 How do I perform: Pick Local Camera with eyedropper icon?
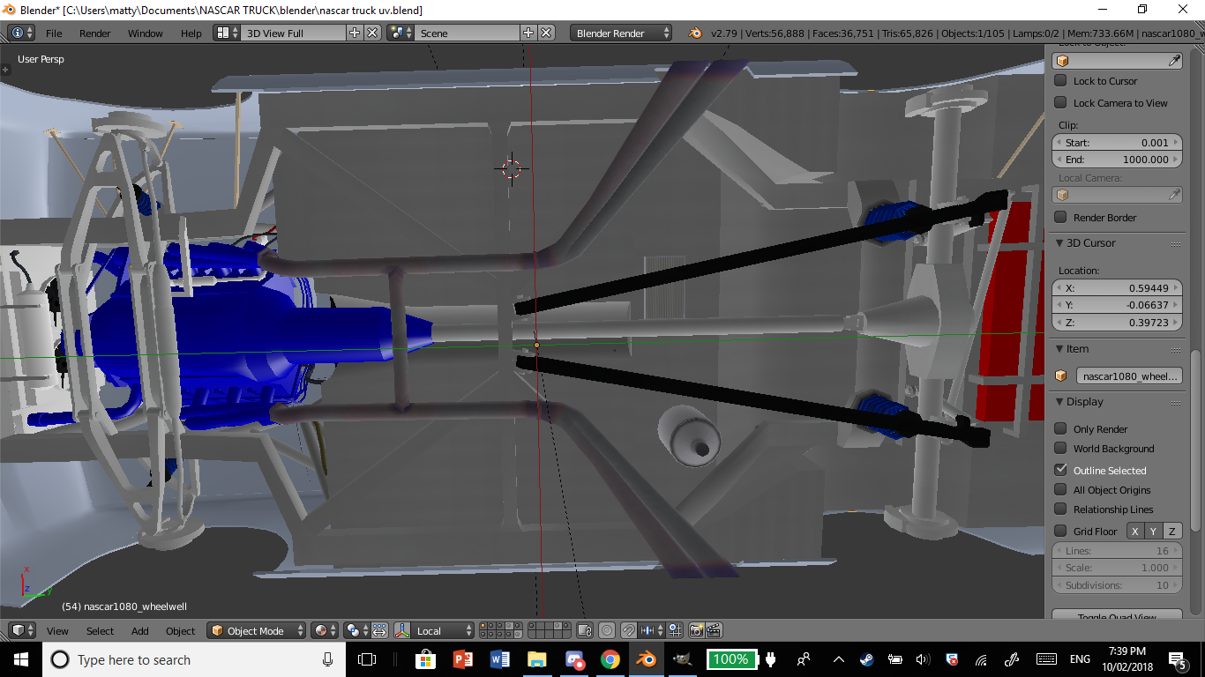tap(1174, 194)
